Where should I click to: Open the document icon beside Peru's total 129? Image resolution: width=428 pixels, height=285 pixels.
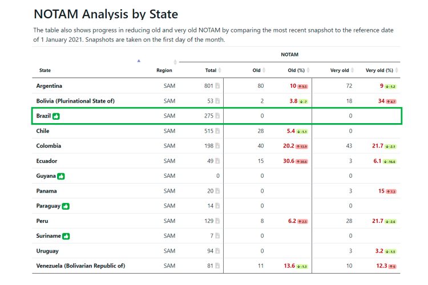(217, 221)
